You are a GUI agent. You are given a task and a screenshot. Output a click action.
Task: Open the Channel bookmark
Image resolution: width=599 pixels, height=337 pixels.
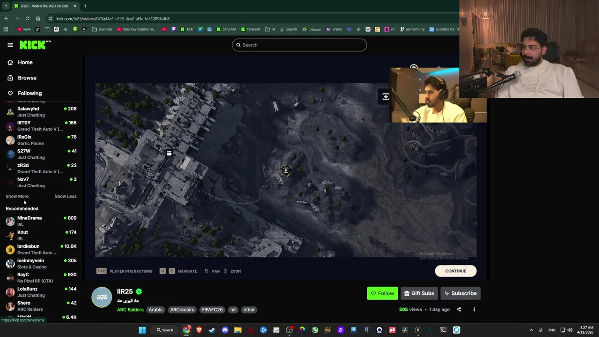250,29
